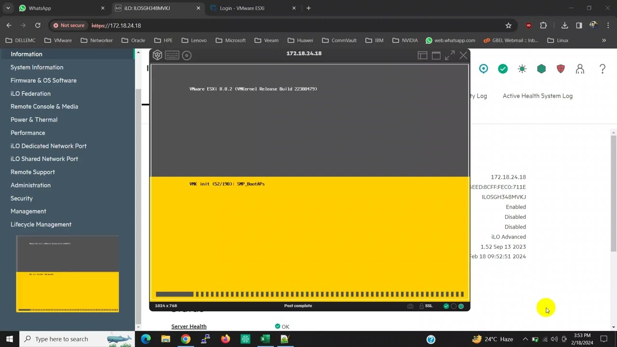Select Performance in the sidebar

pos(28,133)
